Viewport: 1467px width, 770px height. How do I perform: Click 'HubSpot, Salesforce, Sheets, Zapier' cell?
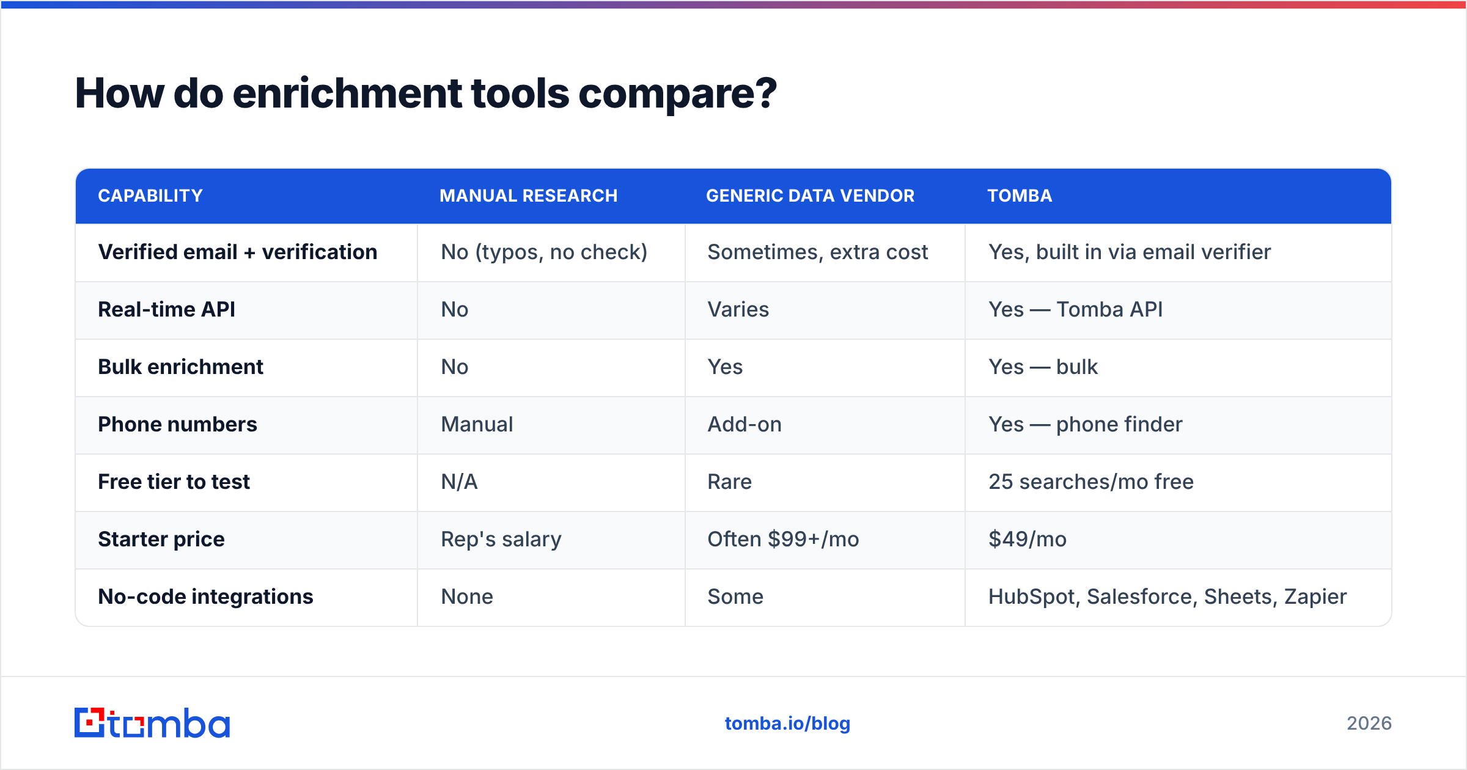1167,596
